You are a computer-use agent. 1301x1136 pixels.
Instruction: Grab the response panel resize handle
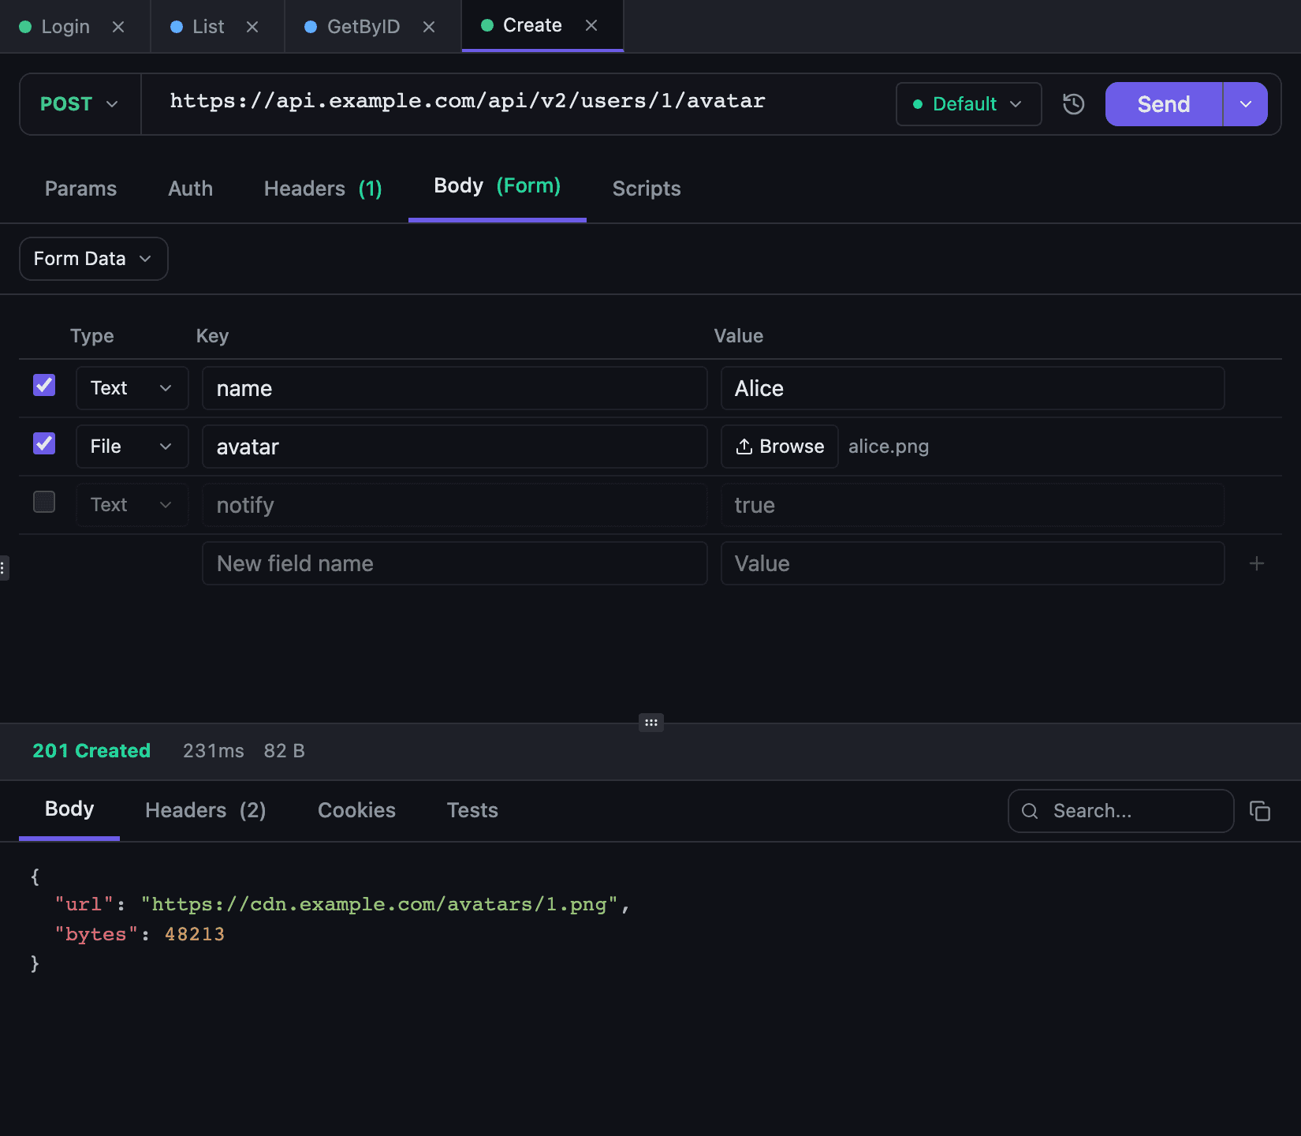[650, 723]
